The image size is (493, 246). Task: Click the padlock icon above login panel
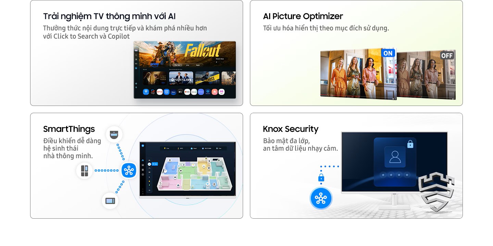(410, 144)
